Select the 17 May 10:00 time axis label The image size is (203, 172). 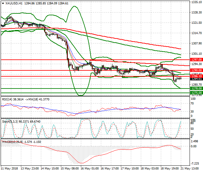click(x=130, y=169)
